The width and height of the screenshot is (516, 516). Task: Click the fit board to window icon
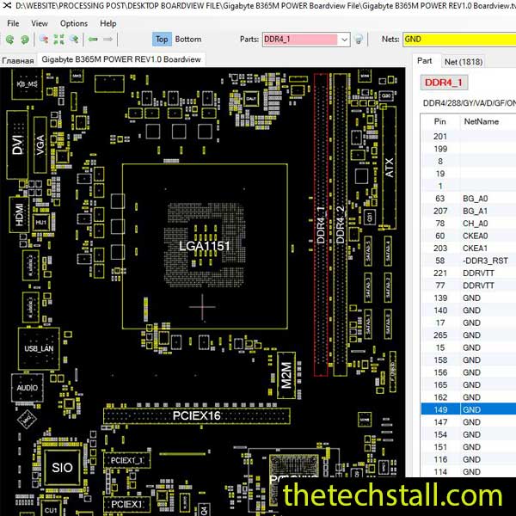click(x=59, y=40)
